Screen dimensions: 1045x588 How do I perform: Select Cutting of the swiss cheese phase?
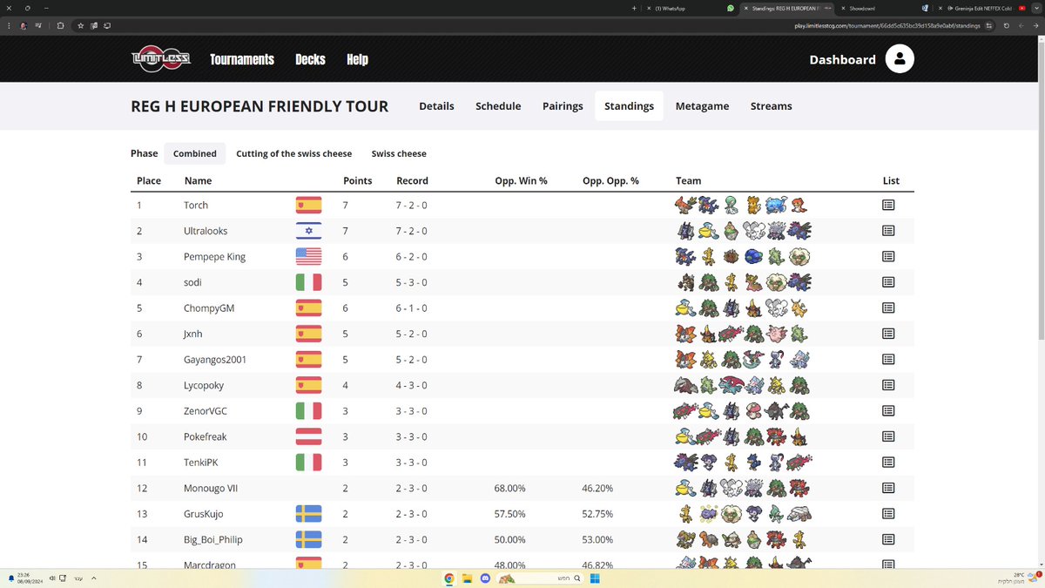pyautogui.click(x=294, y=153)
